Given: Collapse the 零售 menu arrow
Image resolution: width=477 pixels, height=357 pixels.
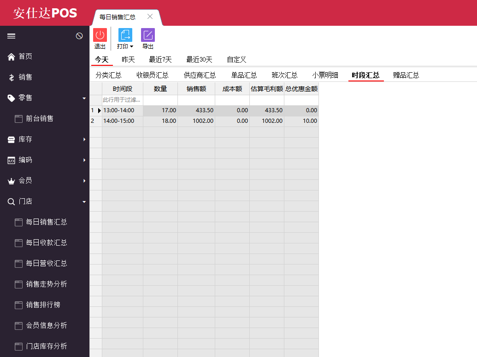Looking at the screenshot, I should click(84, 98).
